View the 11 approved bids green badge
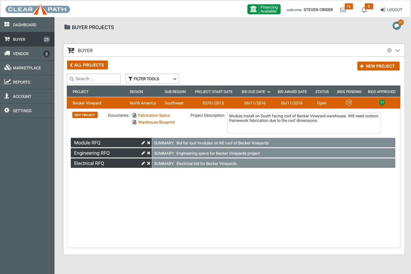Viewport: 411px width, 274px height. pyautogui.click(x=382, y=102)
